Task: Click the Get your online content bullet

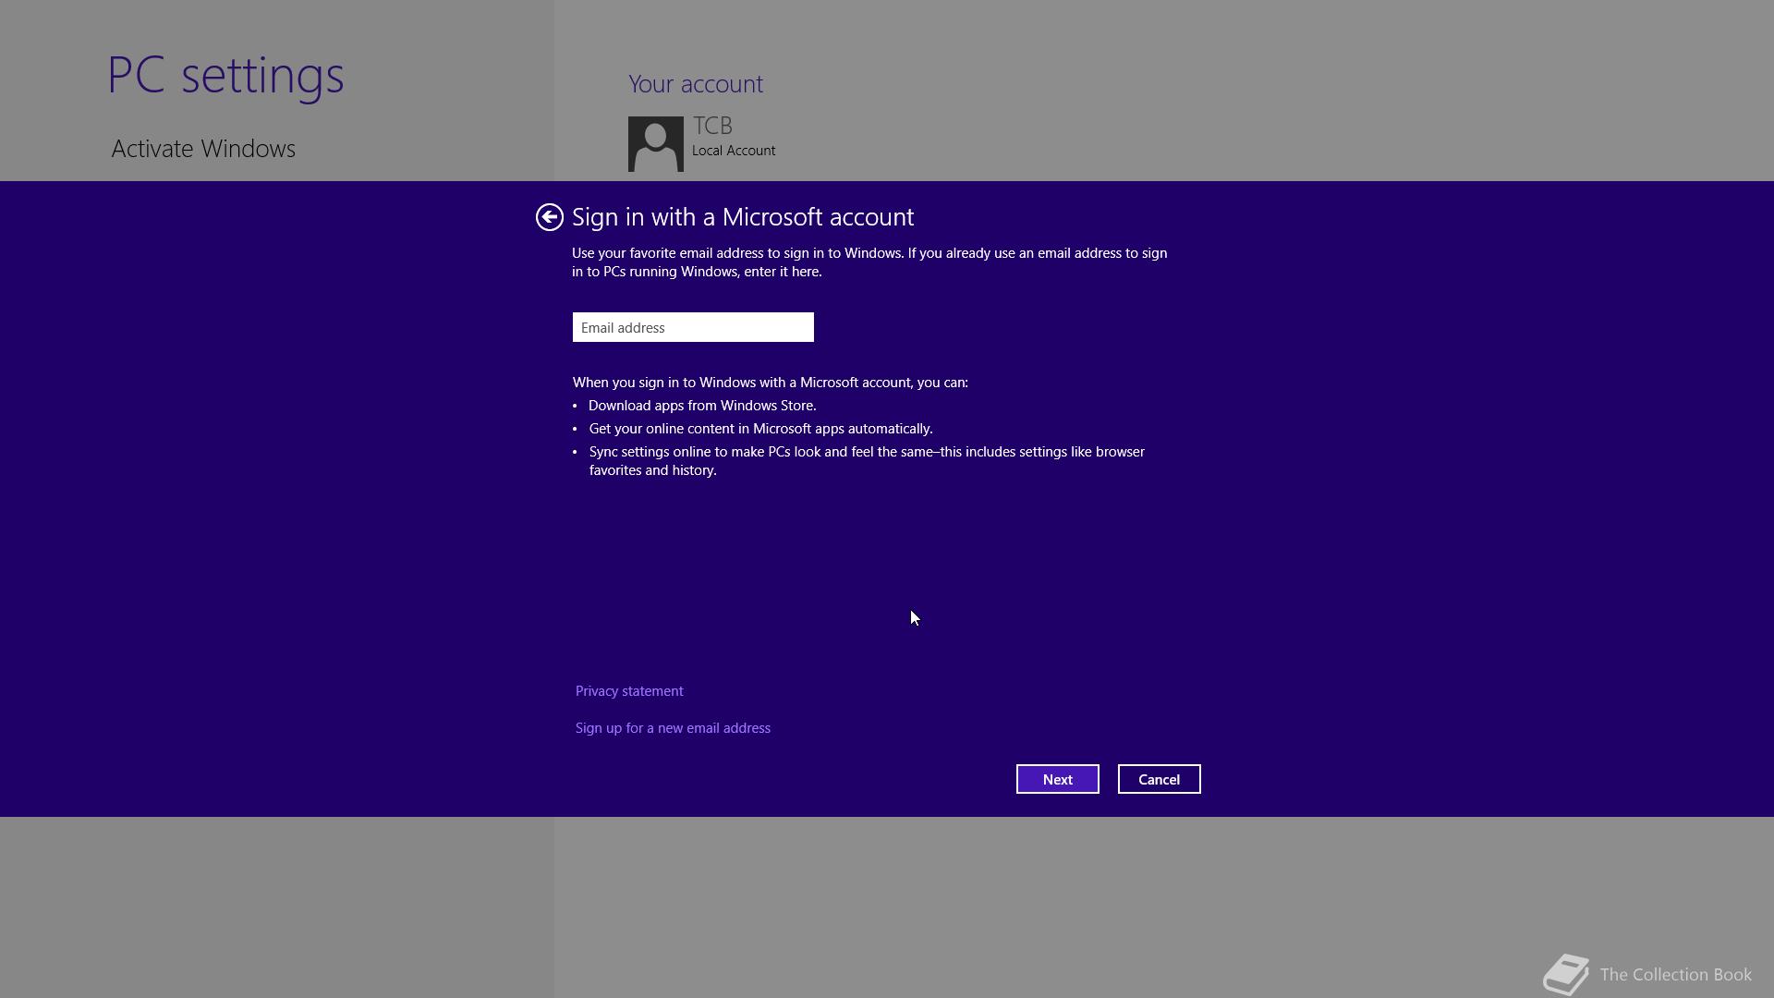Action: pos(759,429)
